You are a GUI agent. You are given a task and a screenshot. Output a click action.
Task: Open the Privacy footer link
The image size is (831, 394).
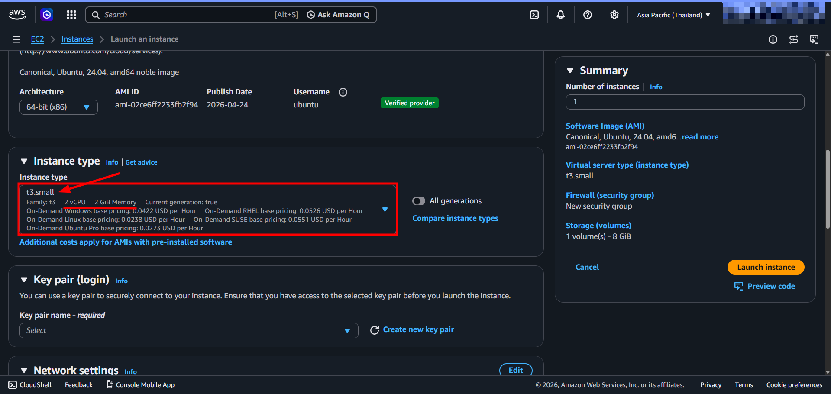(711, 385)
